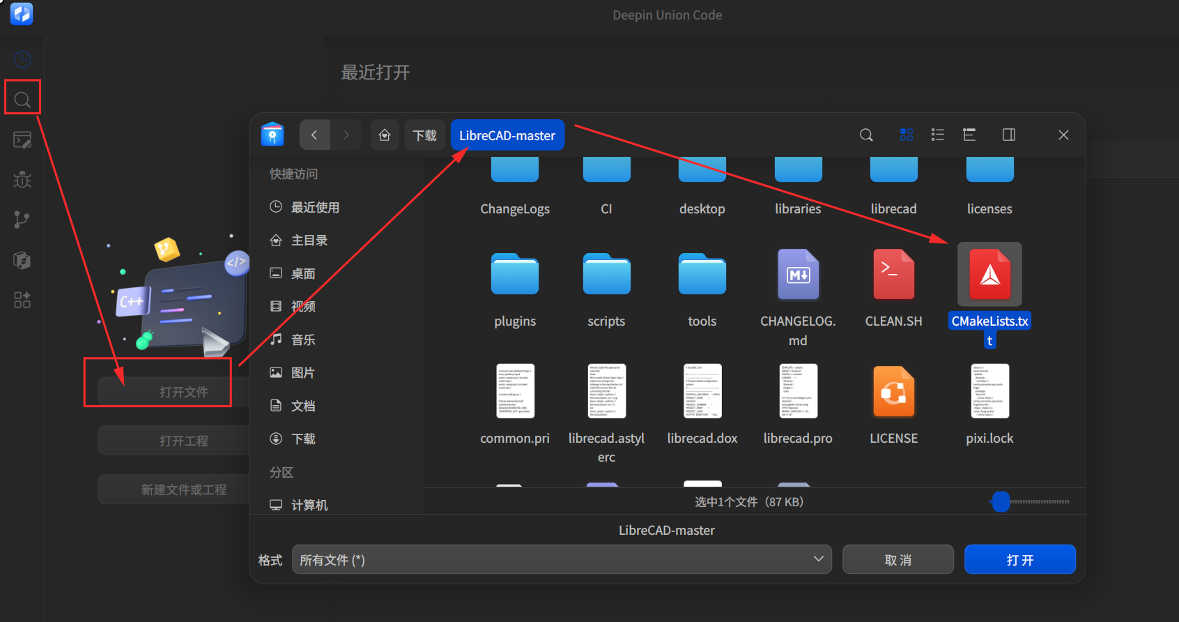Select the common.pri file thumbnail

pyautogui.click(x=515, y=391)
